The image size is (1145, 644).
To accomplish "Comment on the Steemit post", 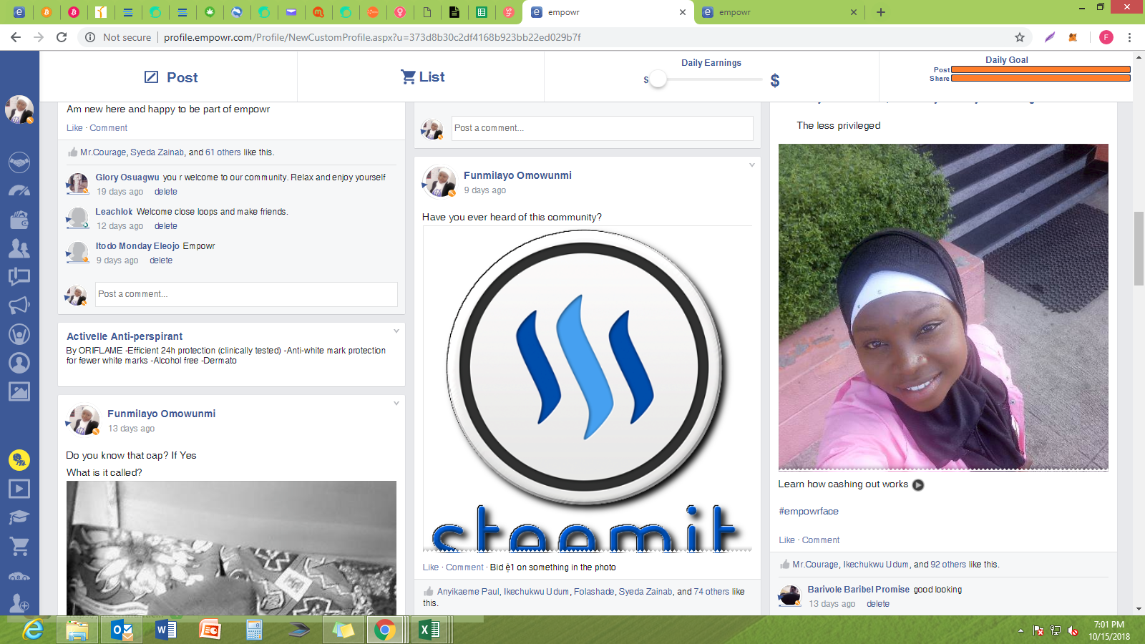I will [x=464, y=567].
